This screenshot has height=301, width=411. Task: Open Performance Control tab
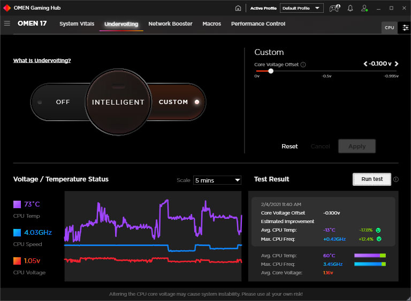258,24
